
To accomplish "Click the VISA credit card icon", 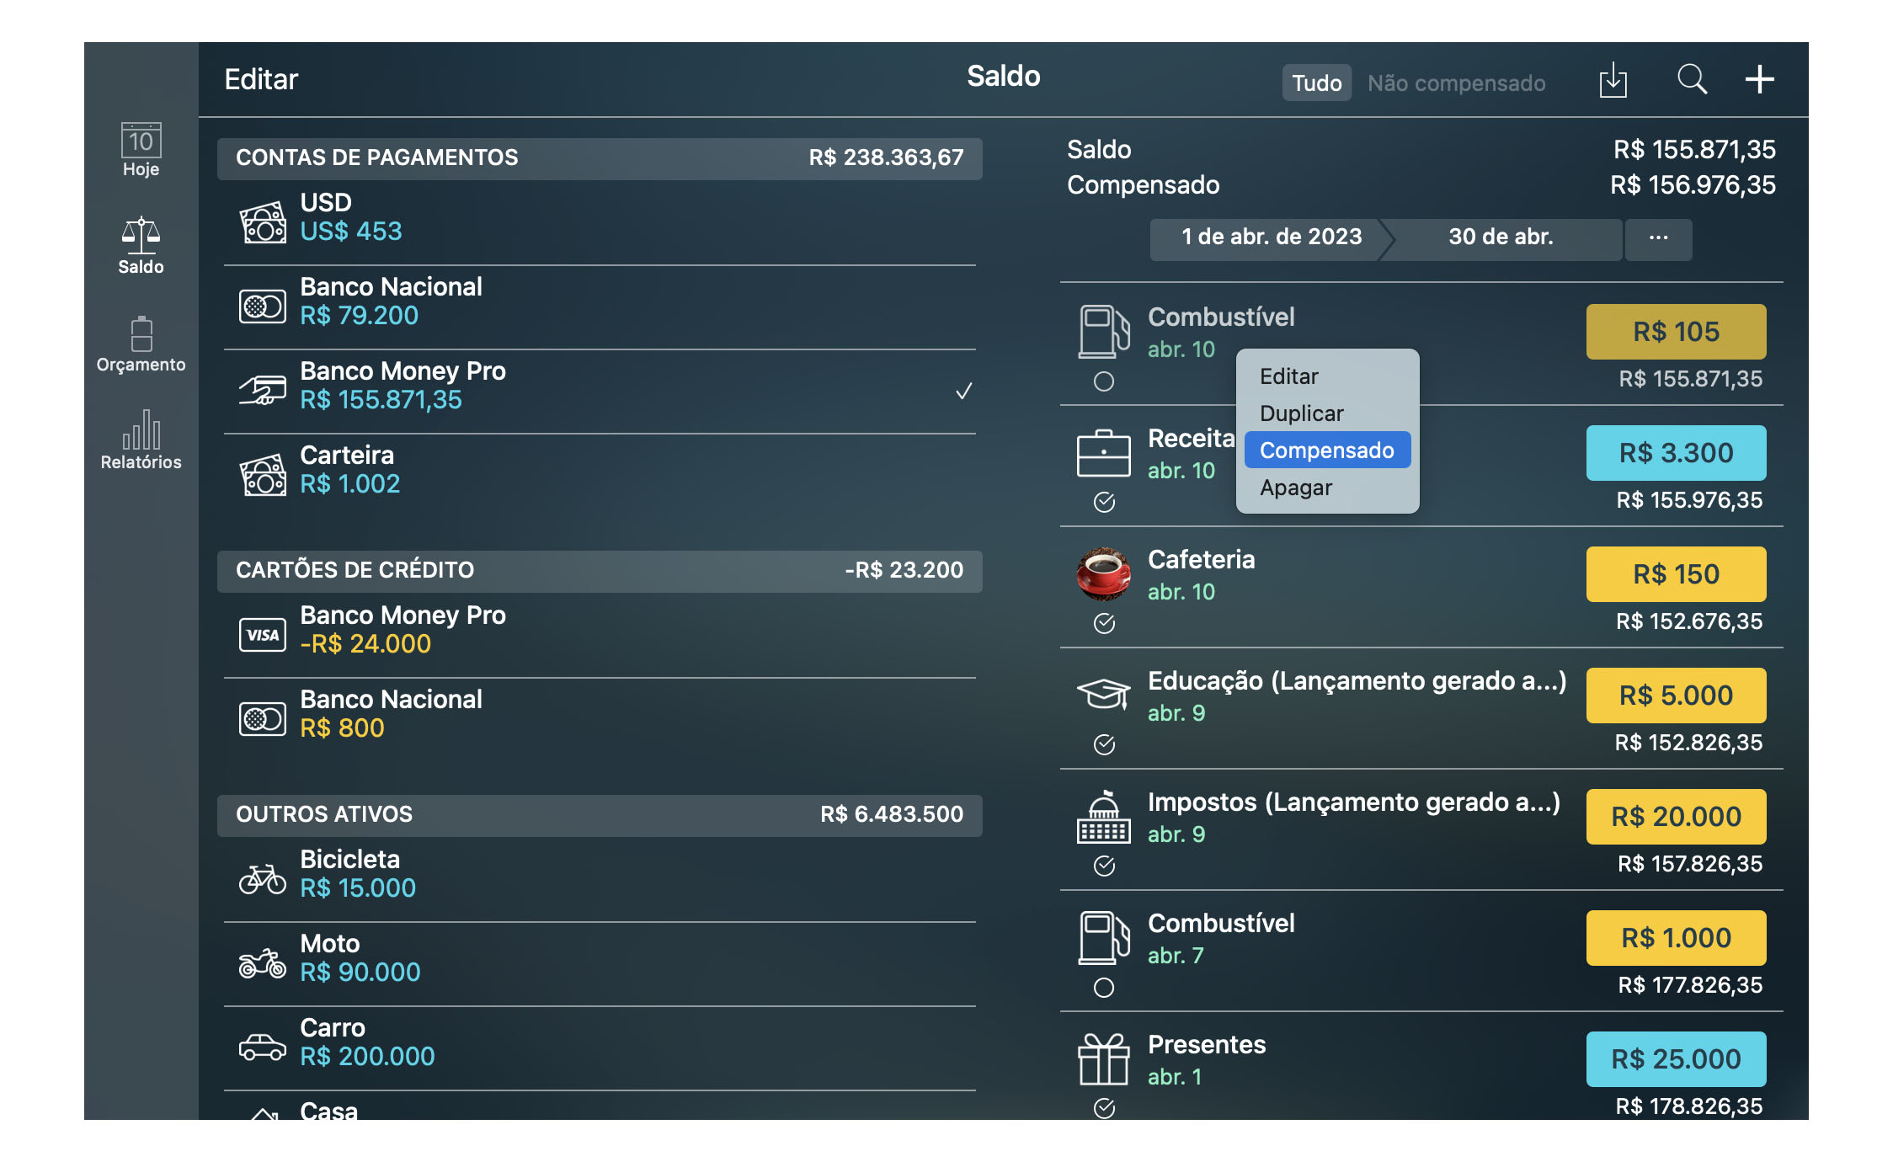I will pos(263,635).
